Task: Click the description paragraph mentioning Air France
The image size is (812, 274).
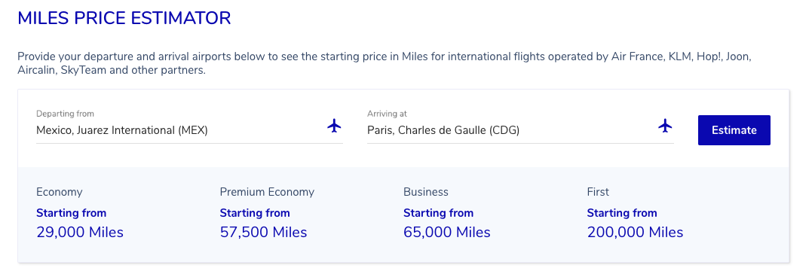Action: pos(385,63)
